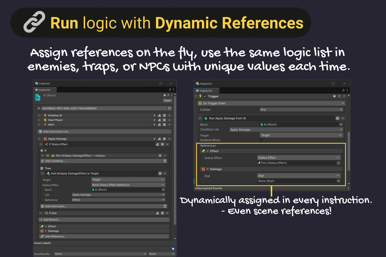Click the object picker icon for Fire (Status Effect)
This screenshot has height=257, width=386.
pyautogui.click(x=338, y=163)
